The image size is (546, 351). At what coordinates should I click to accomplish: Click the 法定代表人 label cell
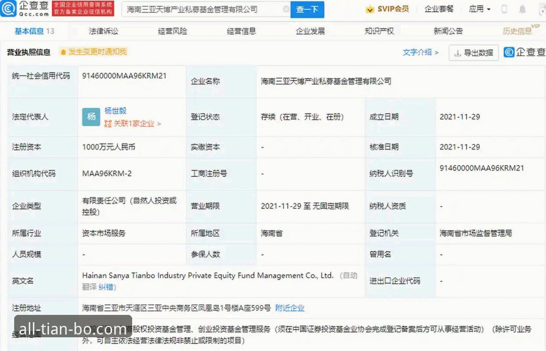point(43,117)
